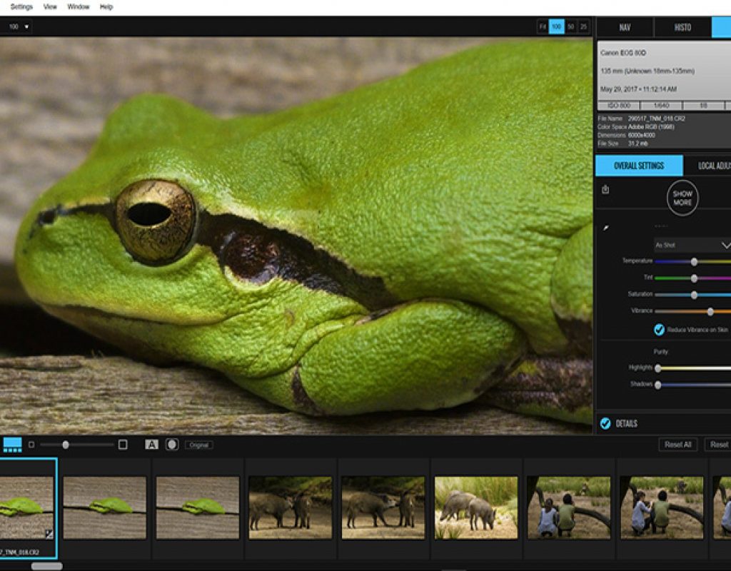Select the highlighted frog thumbnail TNM_018.CR2
The width and height of the screenshot is (731, 571).
tap(28, 508)
